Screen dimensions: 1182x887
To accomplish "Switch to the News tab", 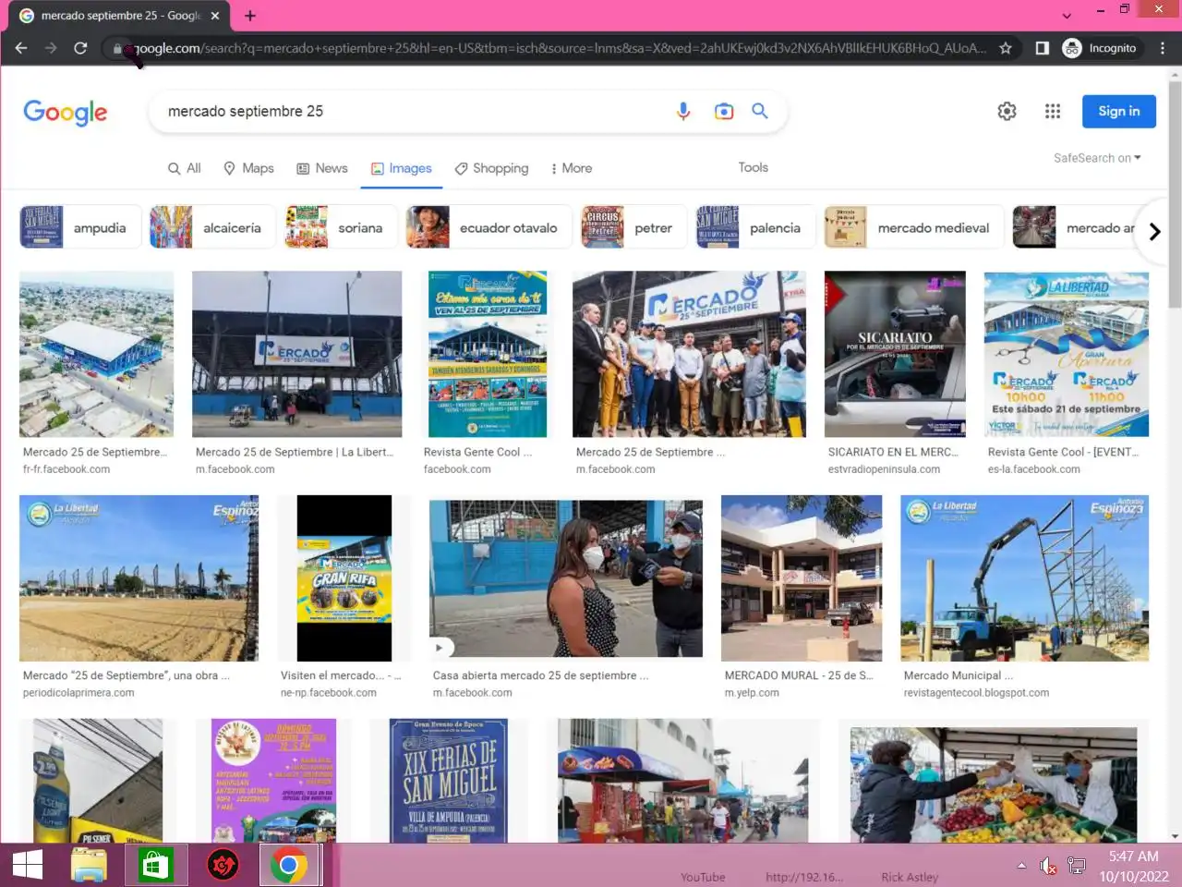I will pos(322,168).
